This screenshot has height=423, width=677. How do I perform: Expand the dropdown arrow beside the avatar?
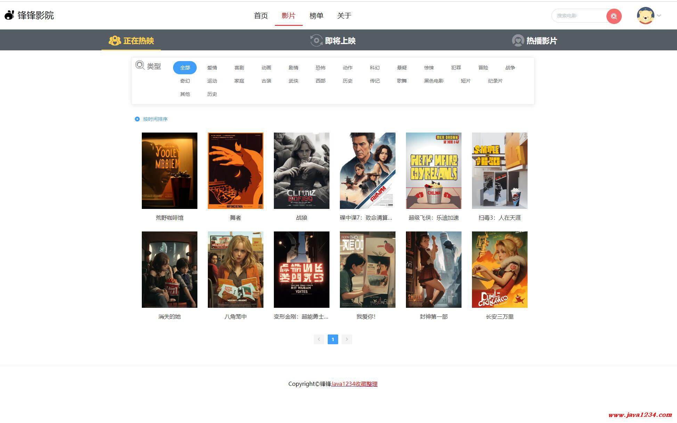(659, 16)
